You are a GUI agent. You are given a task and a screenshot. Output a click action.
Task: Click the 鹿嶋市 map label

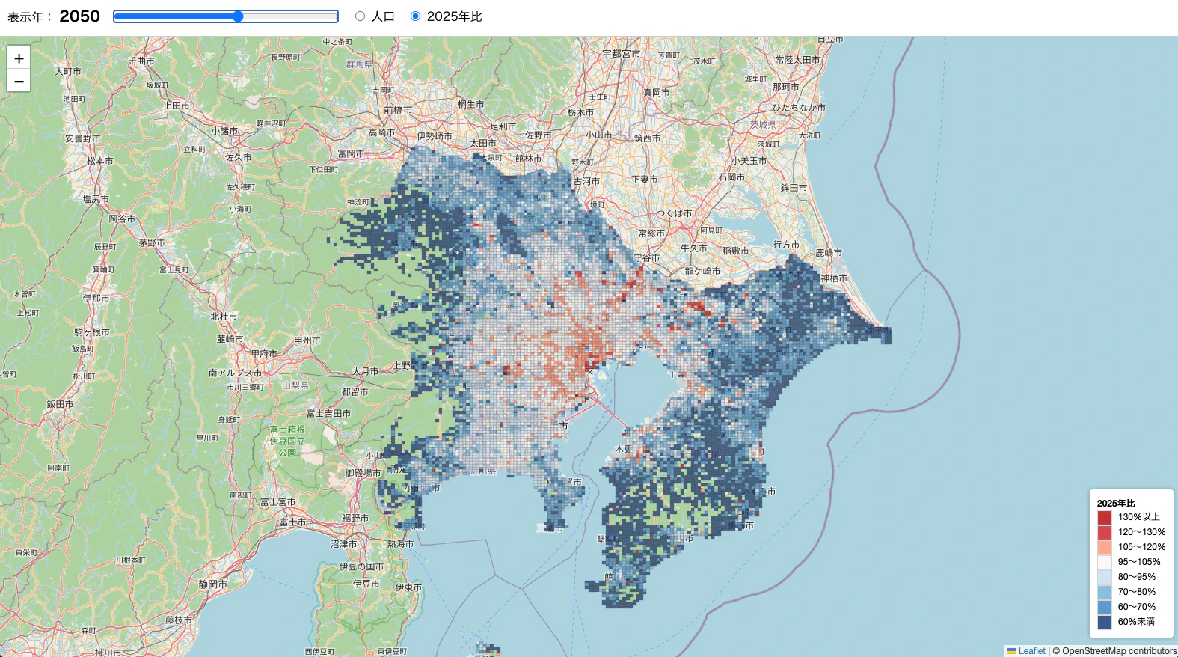[829, 253]
